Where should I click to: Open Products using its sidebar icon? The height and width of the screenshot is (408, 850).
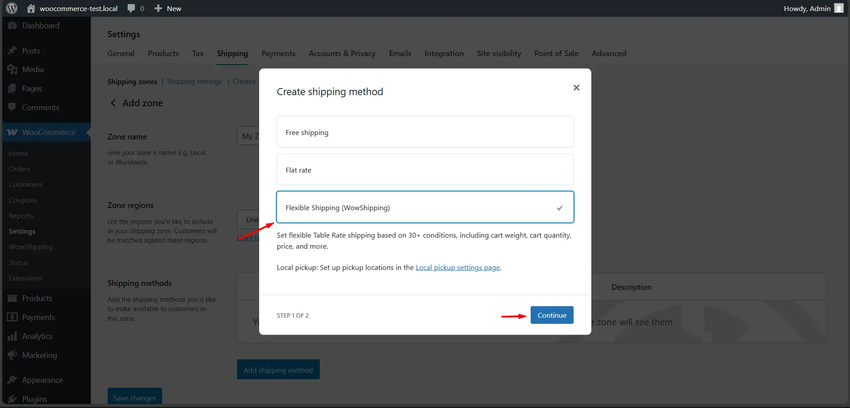coord(12,298)
